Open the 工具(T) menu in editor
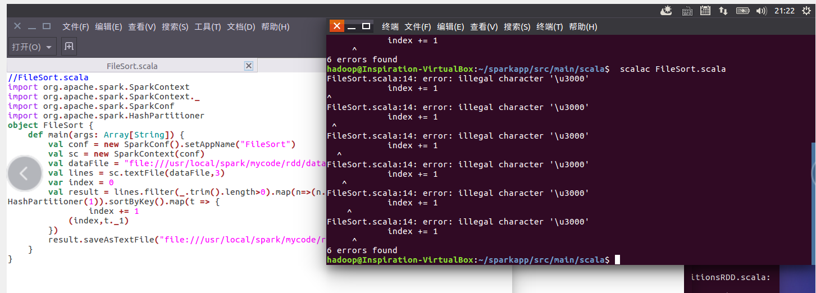The height and width of the screenshot is (293, 816). pos(208,26)
